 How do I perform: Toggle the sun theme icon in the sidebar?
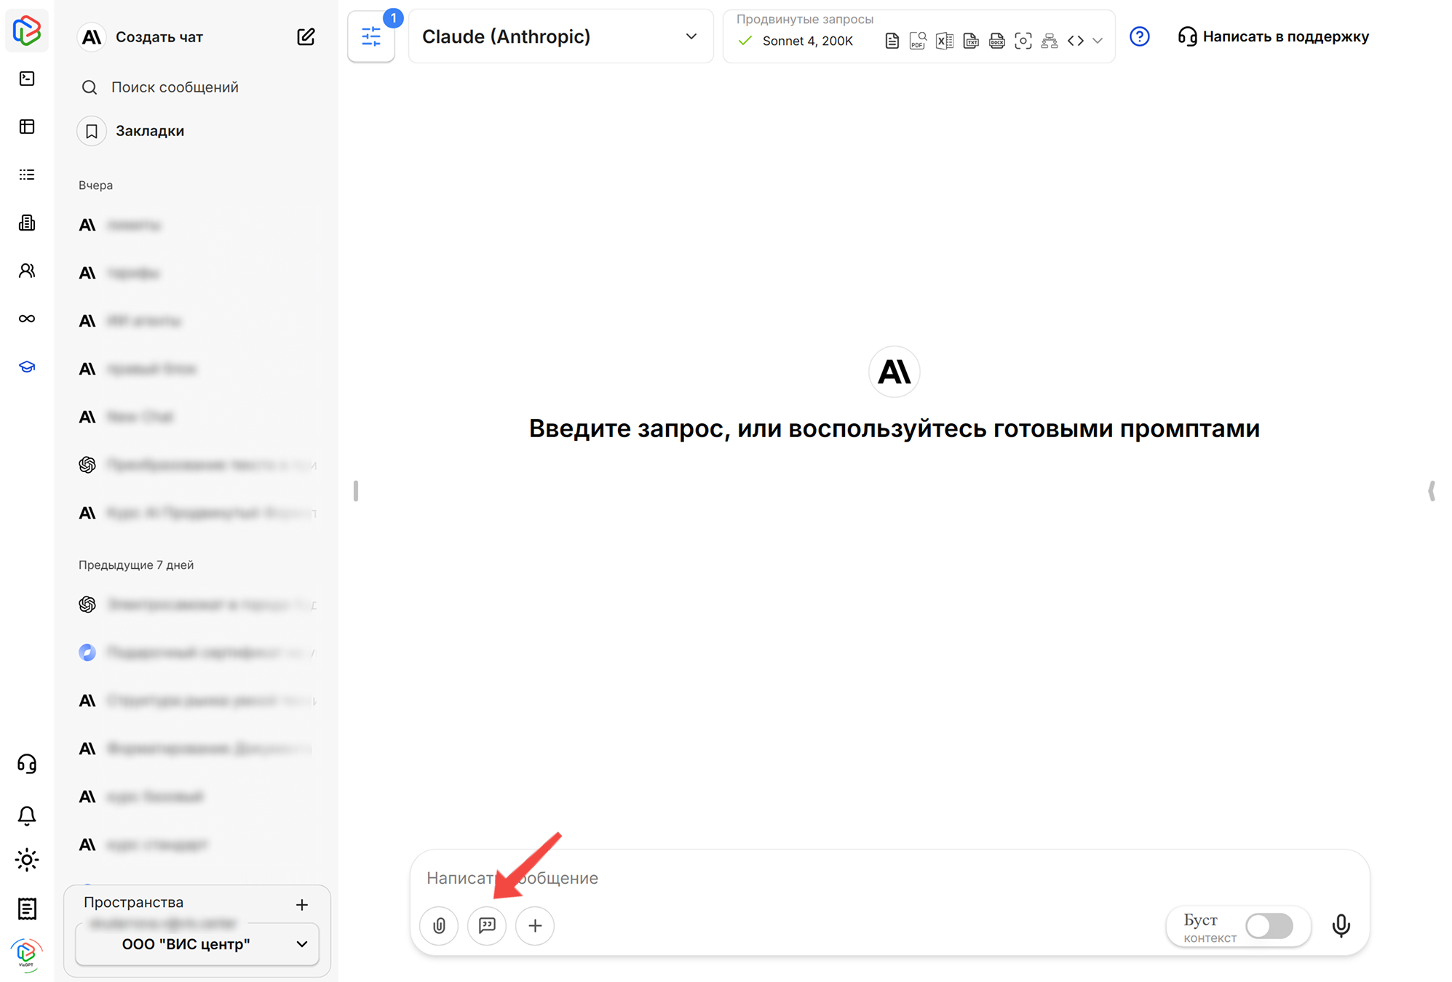27,861
